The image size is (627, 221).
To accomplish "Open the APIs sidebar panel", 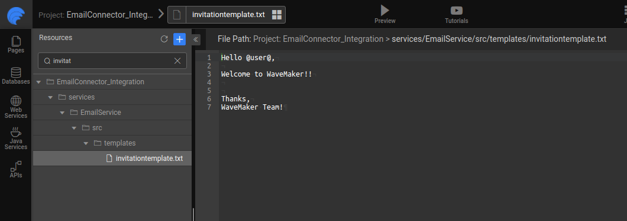I will point(16,170).
